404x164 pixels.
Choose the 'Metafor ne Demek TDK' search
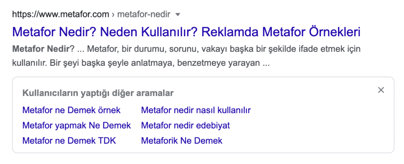[x=69, y=140]
